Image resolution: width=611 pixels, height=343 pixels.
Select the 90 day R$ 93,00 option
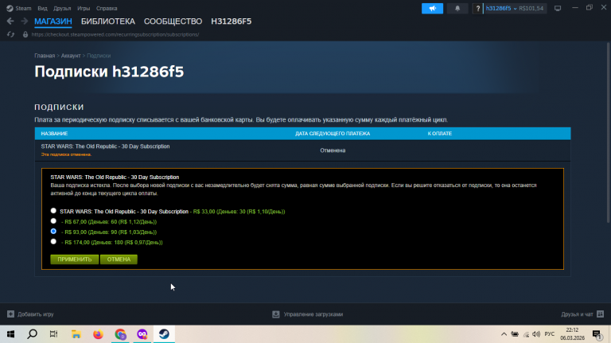53,231
